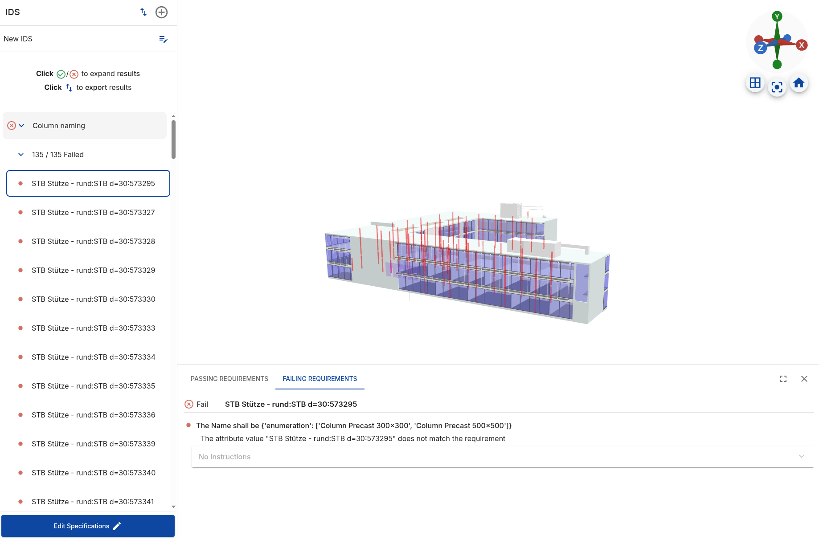Click the add IDS plus icon
Image resolution: width=819 pixels, height=539 pixels.
[161, 12]
